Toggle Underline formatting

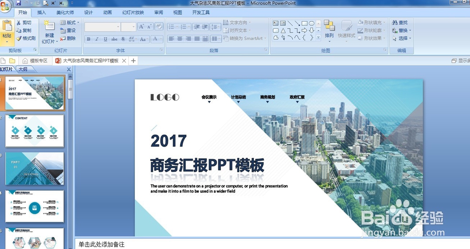[105, 39]
